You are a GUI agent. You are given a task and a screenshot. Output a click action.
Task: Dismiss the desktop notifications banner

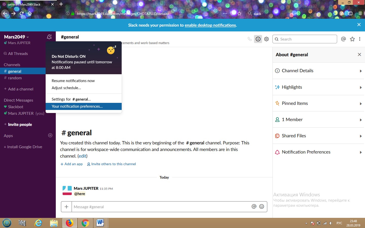pyautogui.click(x=359, y=25)
